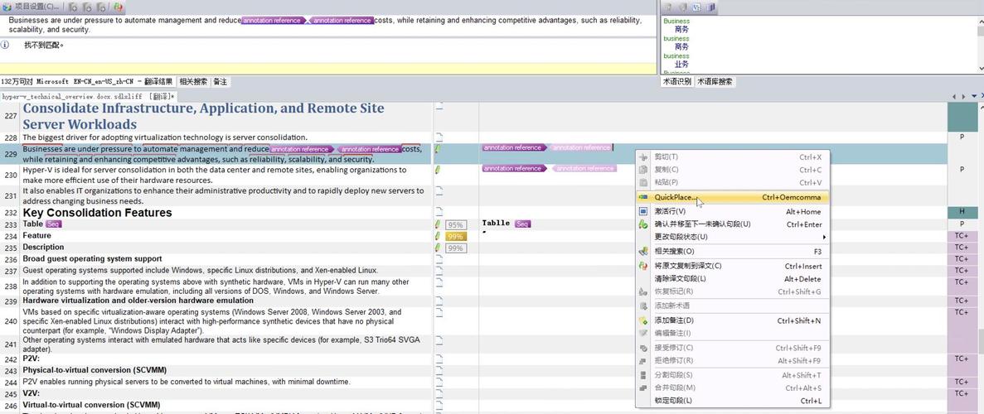Viewport: 984px width, 414px height.
Task: Click info icon beside 找不到匹配 message
Action: coord(5,45)
